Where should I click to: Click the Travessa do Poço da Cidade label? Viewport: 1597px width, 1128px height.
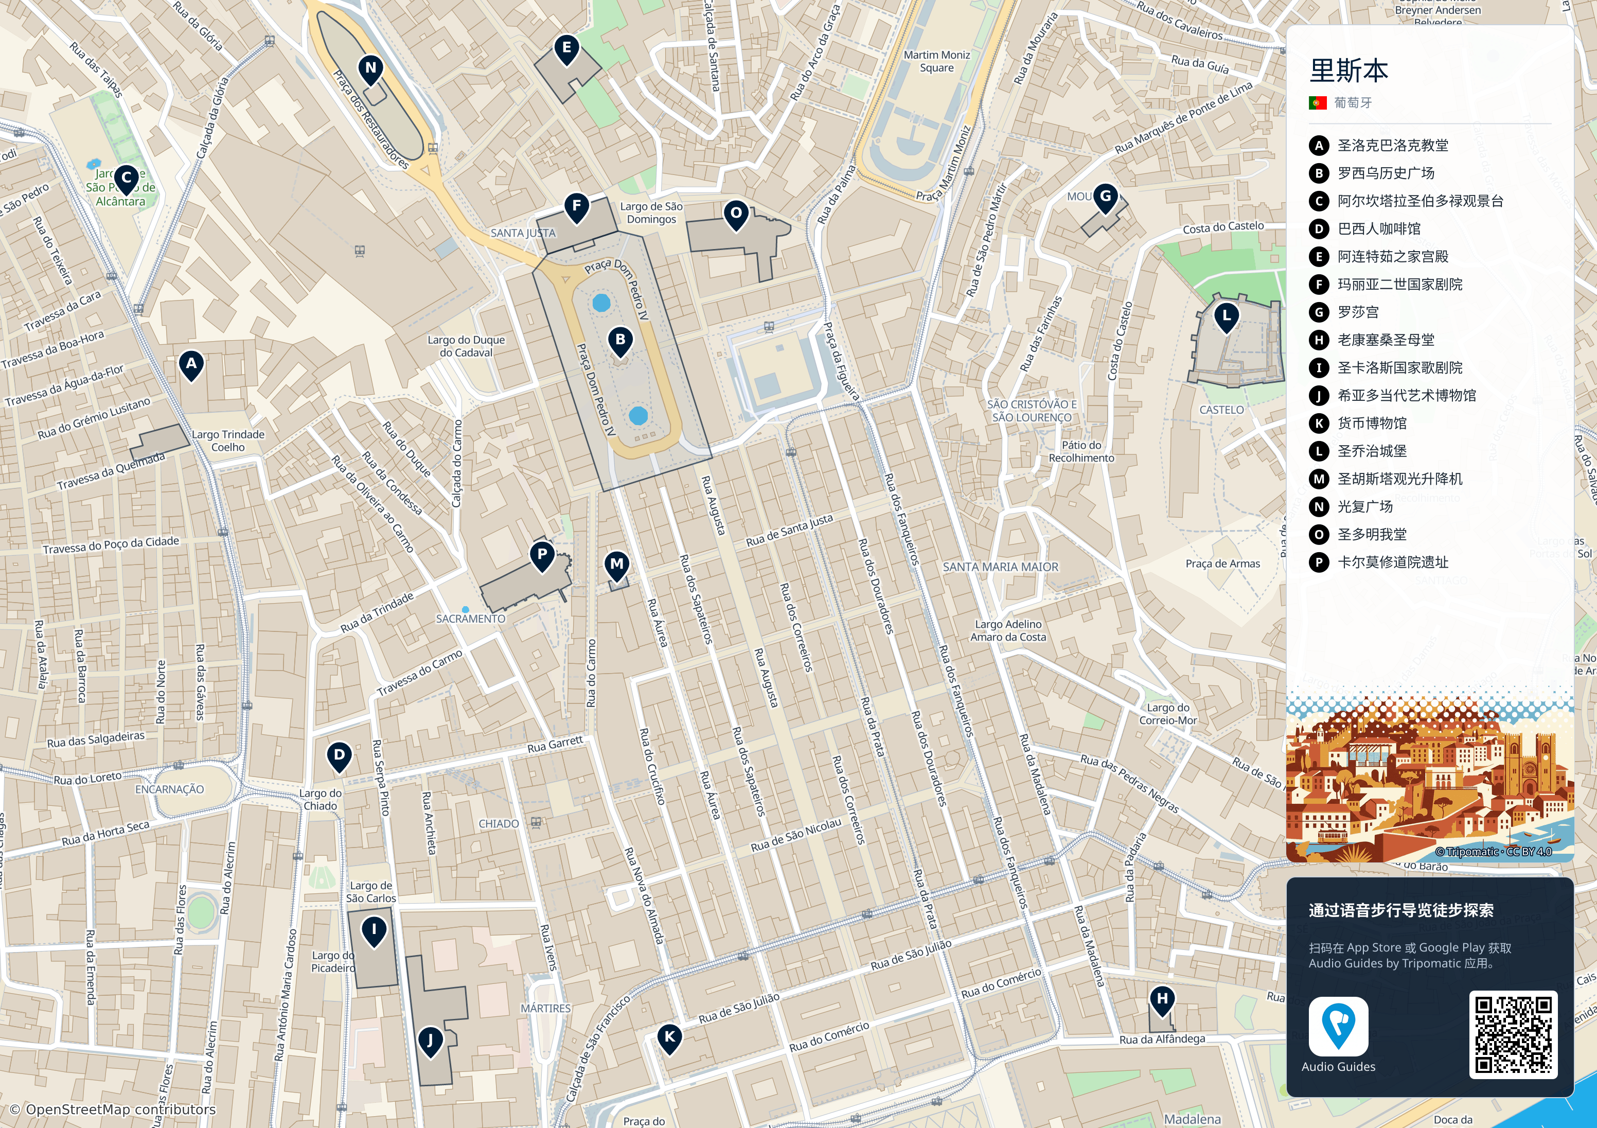tap(111, 545)
